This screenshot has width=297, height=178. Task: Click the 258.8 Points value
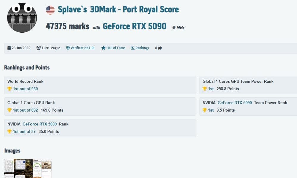pos(228,89)
